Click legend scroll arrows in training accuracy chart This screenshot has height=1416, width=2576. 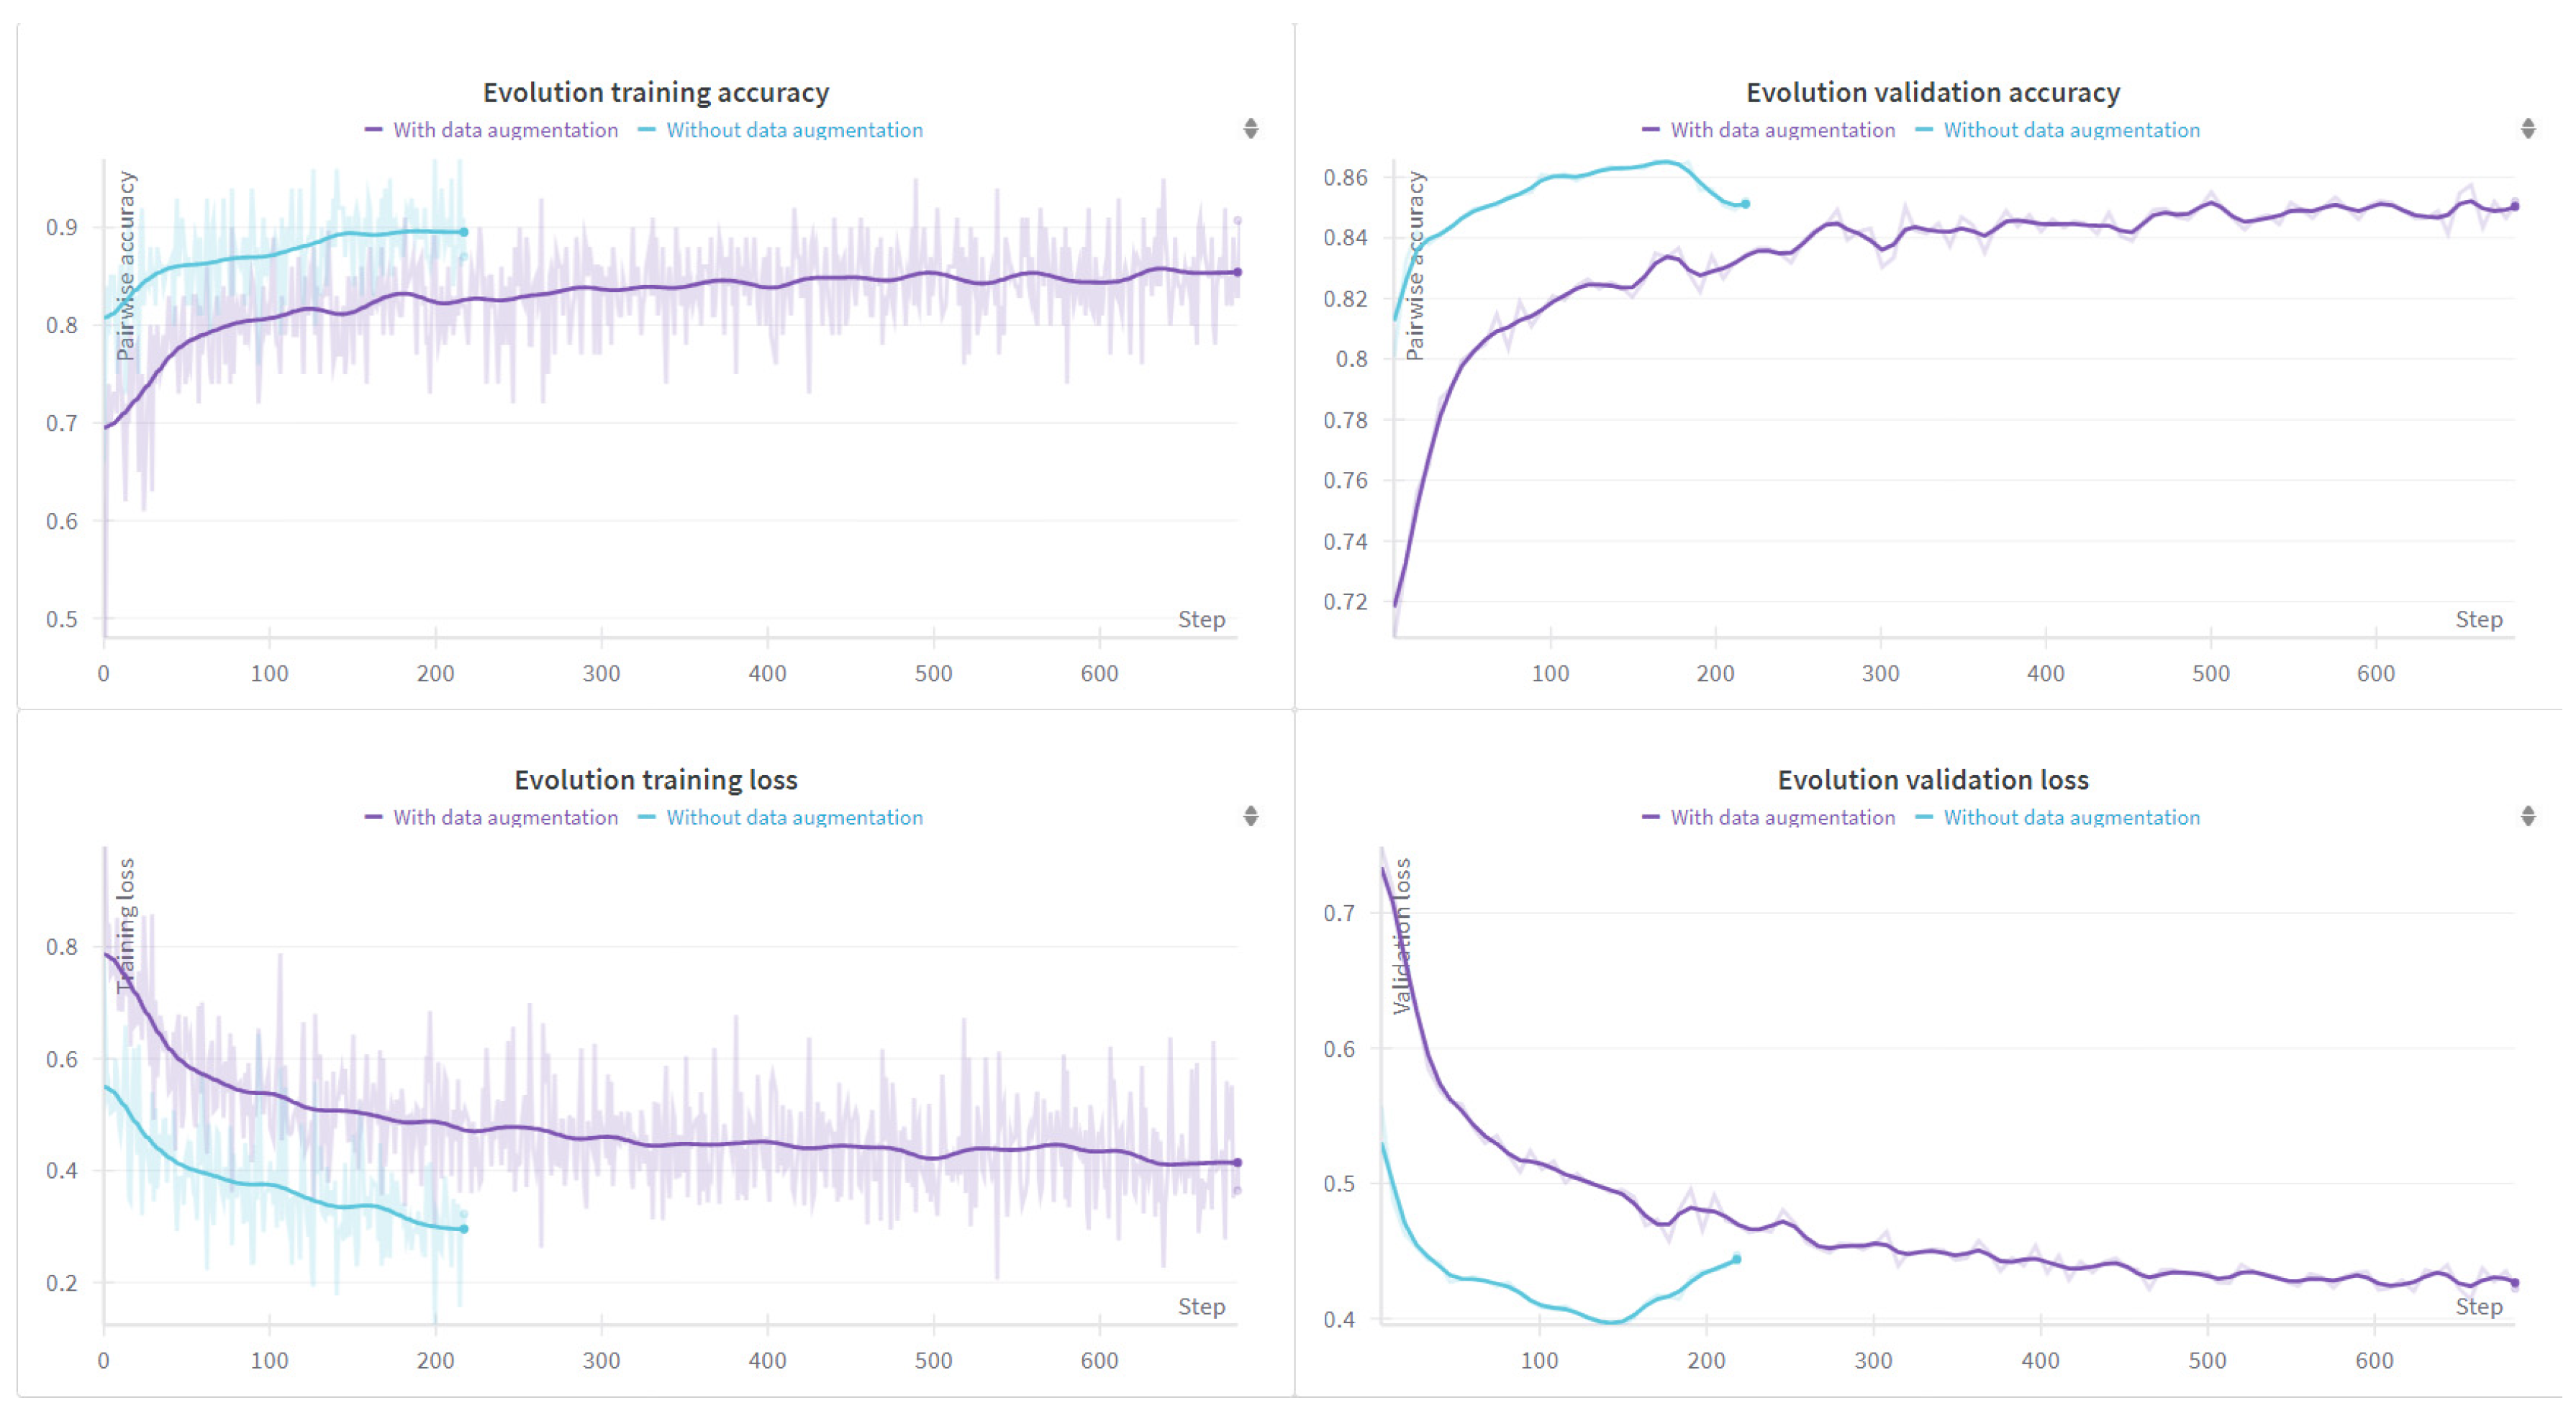coord(1250,128)
